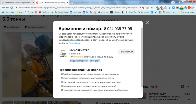Open the 'rutracker' bookmark
This screenshot has height=104, width=196.
point(103,12)
